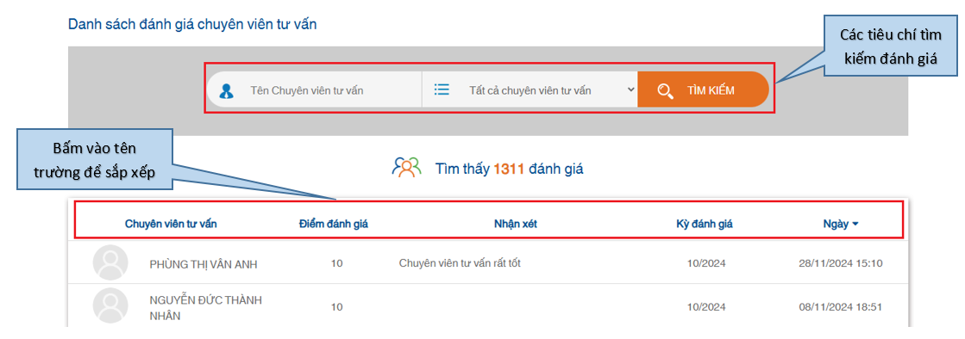Sort by Điểm đánh giá column
The width and height of the screenshot is (965, 339).
tap(334, 224)
